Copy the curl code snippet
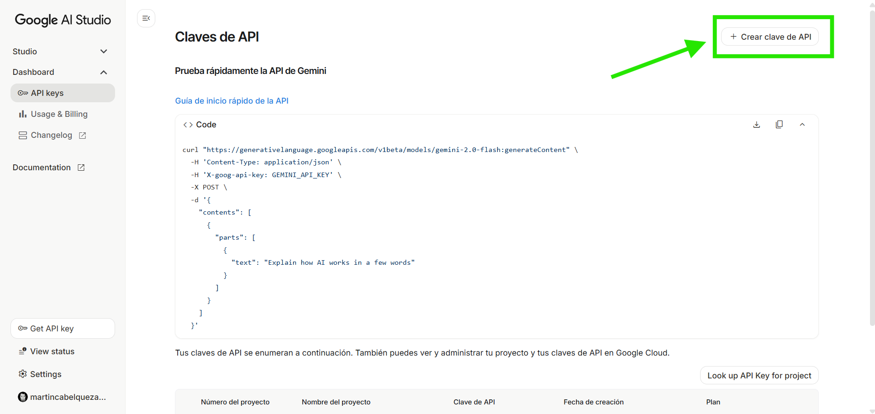Viewport: 875px width, 414px height. [779, 125]
